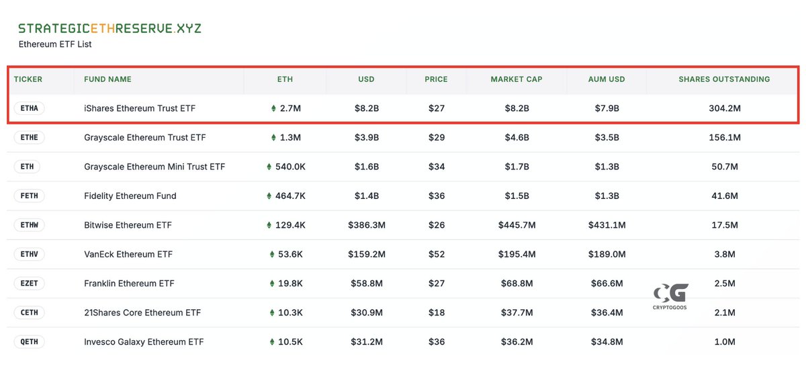The height and width of the screenshot is (365, 806).
Task: Click the ETHA ticker badge
Action: 29,108
